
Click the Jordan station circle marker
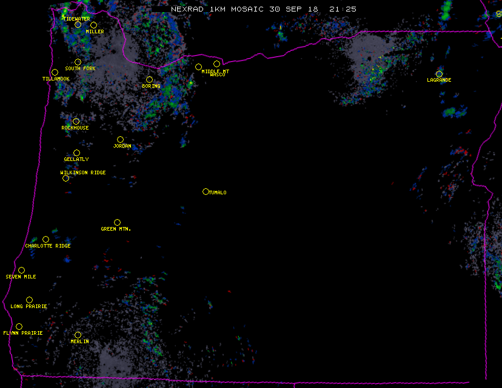[x=120, y=139]
